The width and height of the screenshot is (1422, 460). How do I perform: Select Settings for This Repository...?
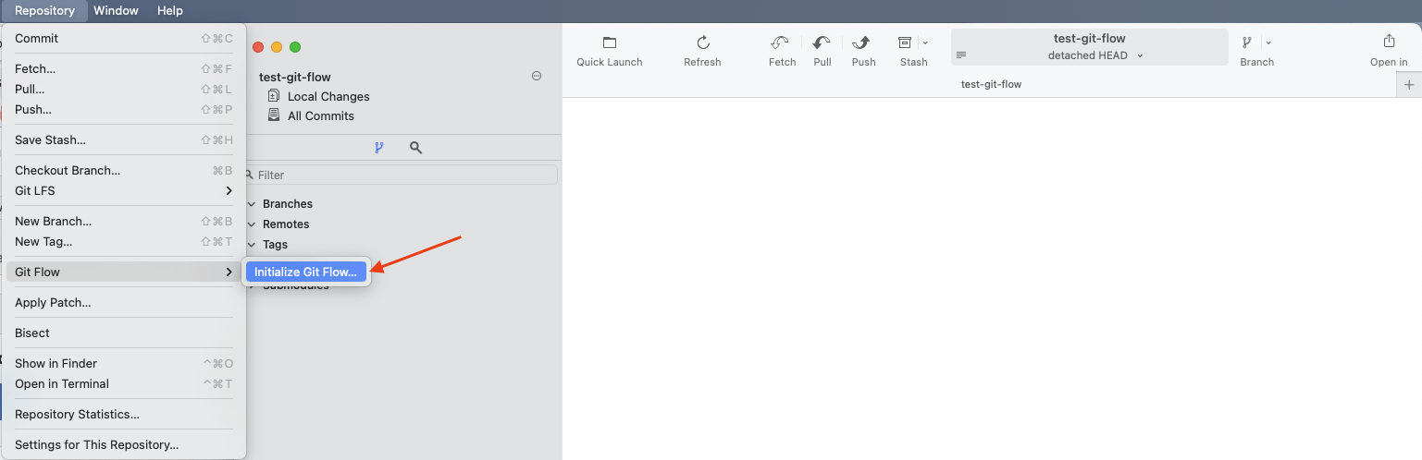[x=124, y=445]
